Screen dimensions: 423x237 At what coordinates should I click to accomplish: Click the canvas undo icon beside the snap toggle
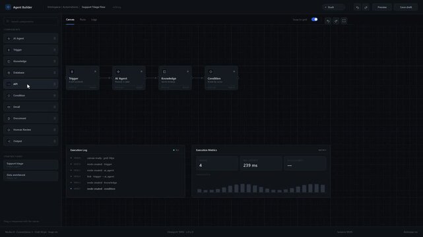(x=328, y=20)
